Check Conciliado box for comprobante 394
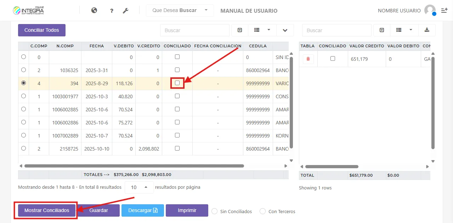The height and width of the screenshot is (223, 453). tap(177, 83)
